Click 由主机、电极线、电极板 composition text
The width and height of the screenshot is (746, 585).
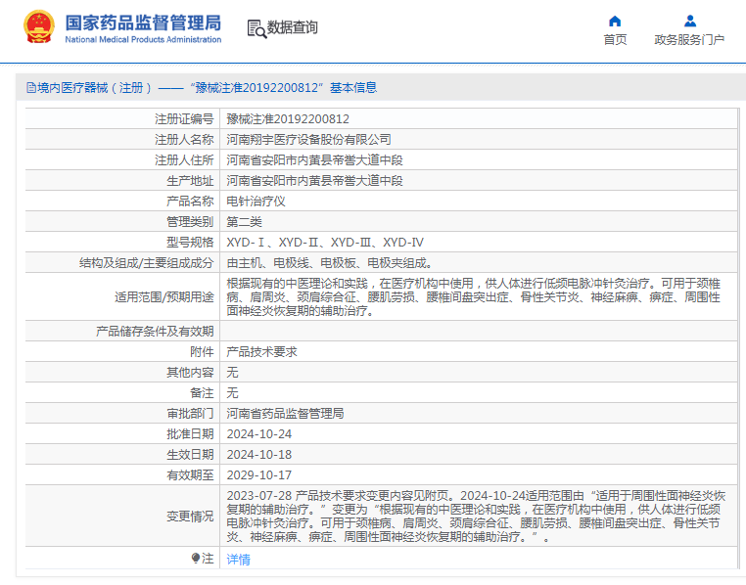[x=329, y=263]
